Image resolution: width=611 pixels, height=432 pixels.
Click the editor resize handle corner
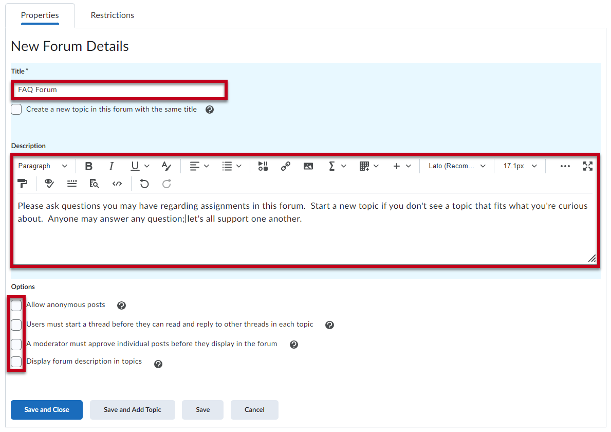click(591, 258)
